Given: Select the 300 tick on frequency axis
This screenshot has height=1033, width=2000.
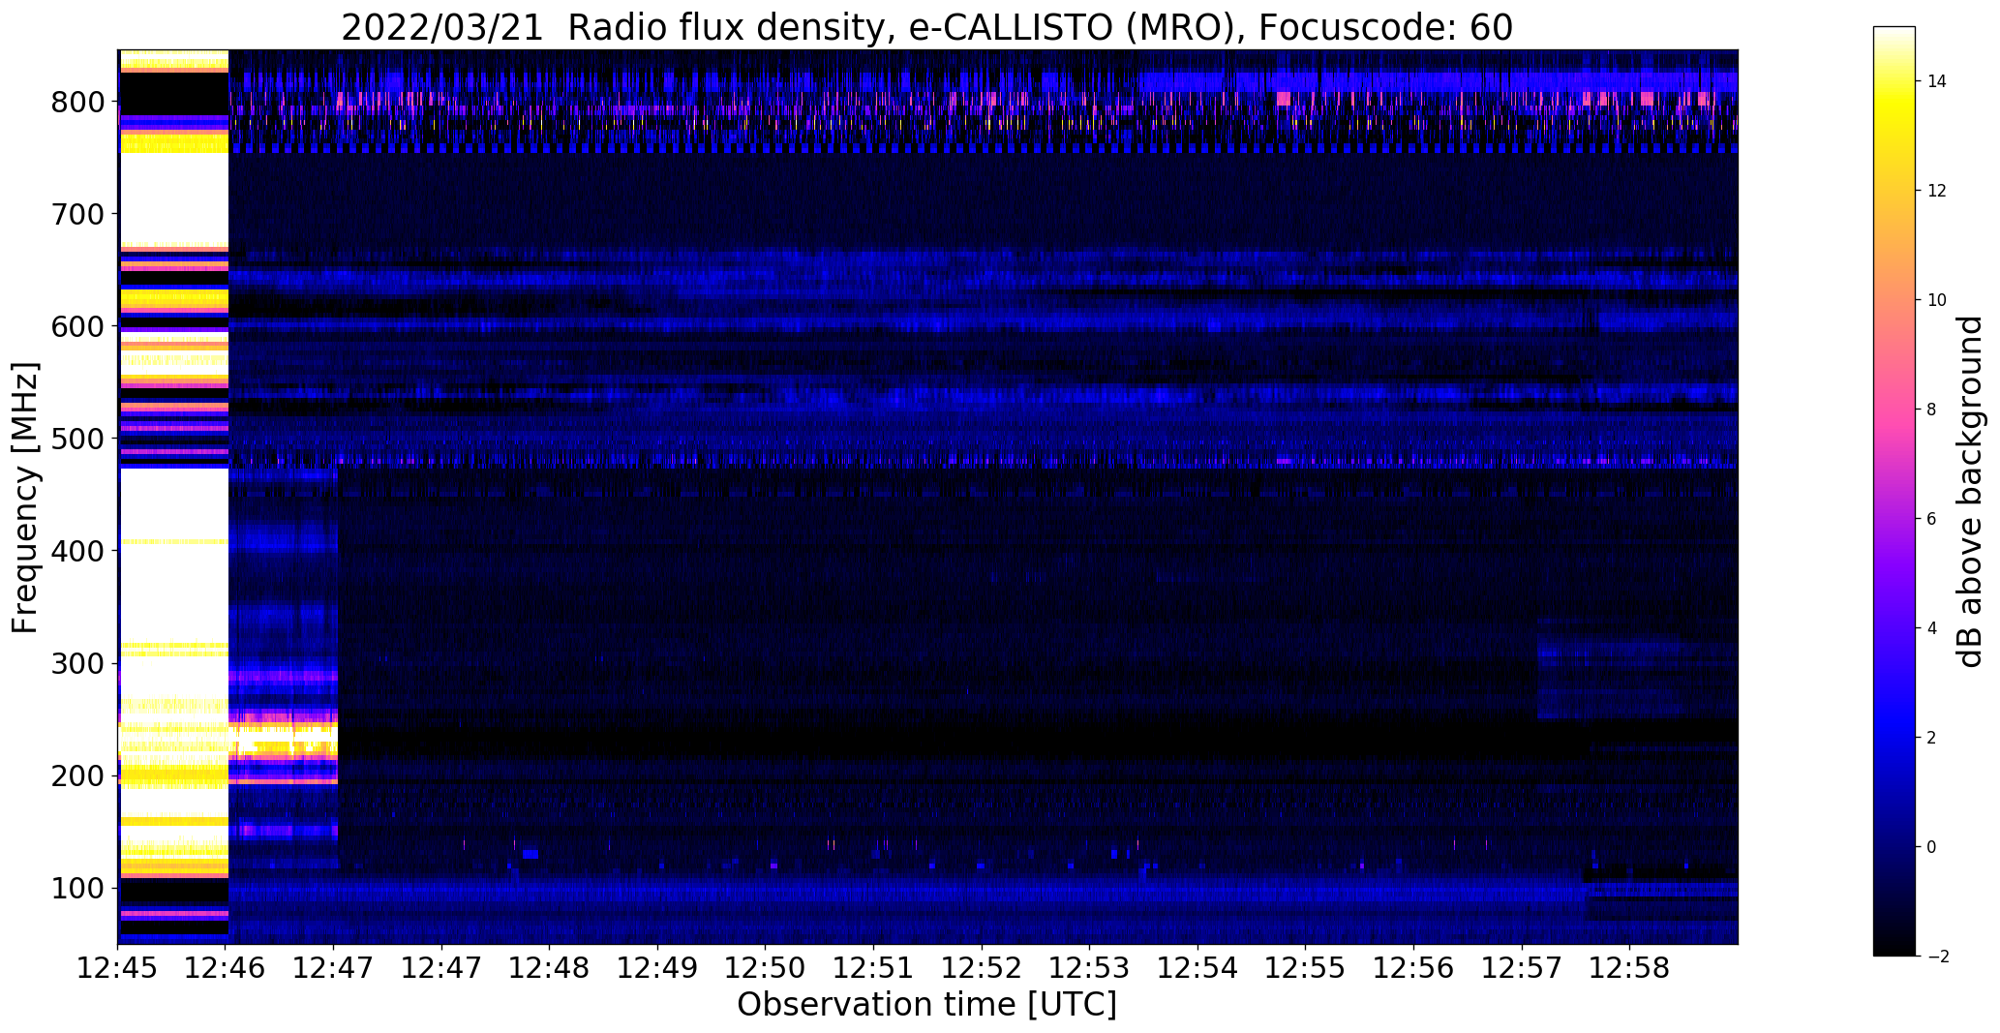Looking at the screenshot, I should [x=76, y=663].
